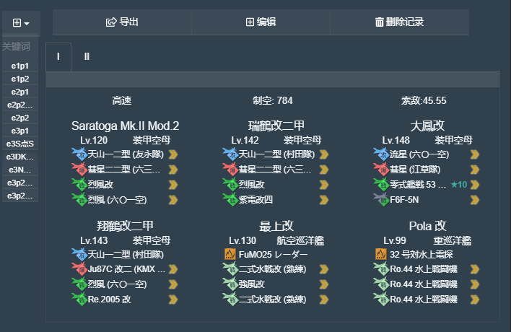Focus the 关键词 keyword search field
Image resolution: width=511 pixels, height=332 pixels.
[20, 46]
